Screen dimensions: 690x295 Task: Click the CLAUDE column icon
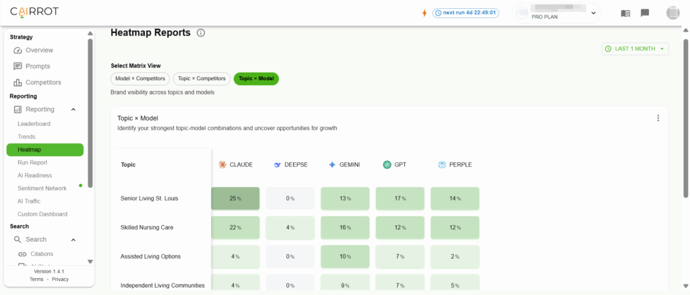click(x=222, y=165)
